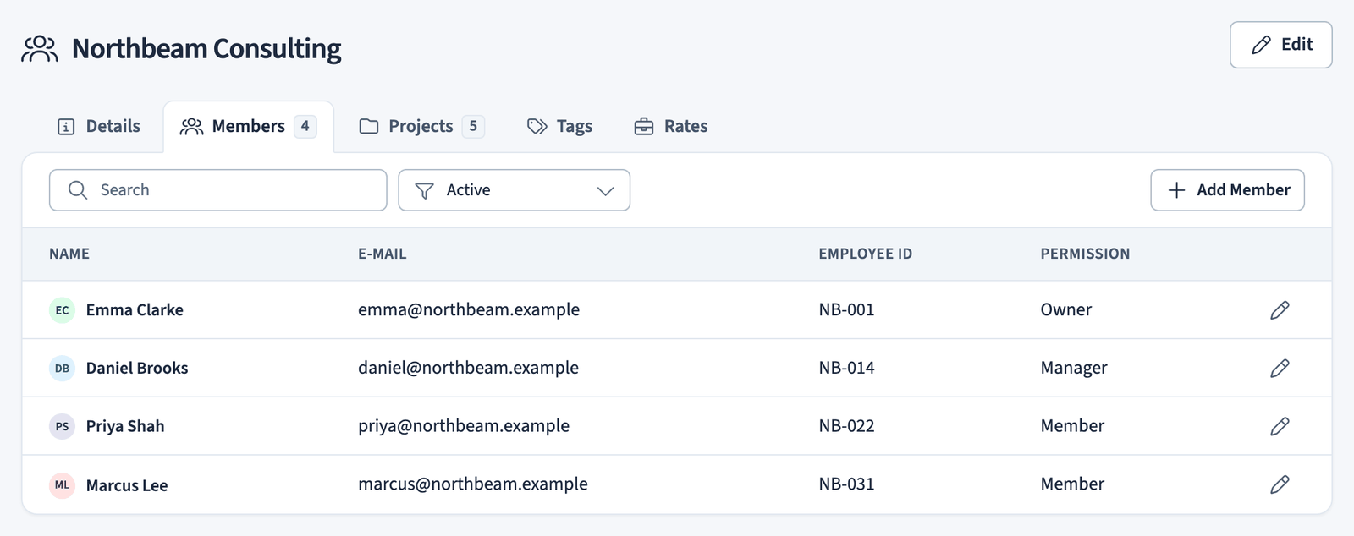This screenshot has width=1354, height=536.
Task: Click the NAME column header
Action: coord(69,254)
